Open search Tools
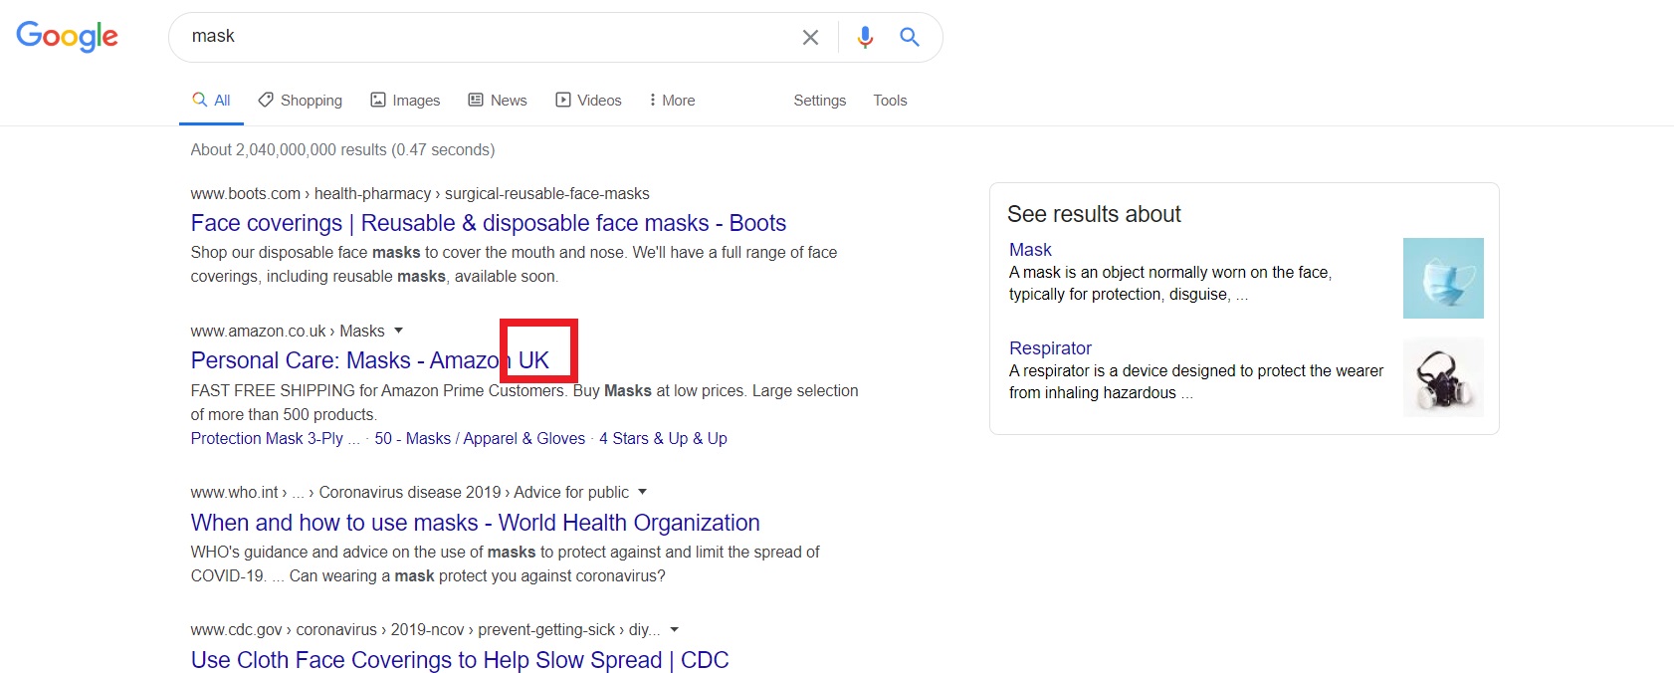Screen dimensions: 1674x673 click(890, 101)
